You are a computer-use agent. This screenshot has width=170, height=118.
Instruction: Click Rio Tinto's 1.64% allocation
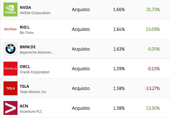click(x=119, y=29)
